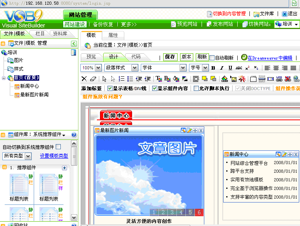Viewport: 300px width, 226px height.
Task: Open 字体 font dropdown
Action: coord(183,68)
